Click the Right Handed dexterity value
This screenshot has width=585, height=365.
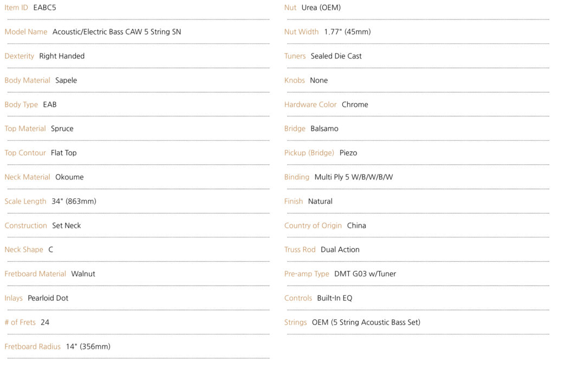[62, 56]
